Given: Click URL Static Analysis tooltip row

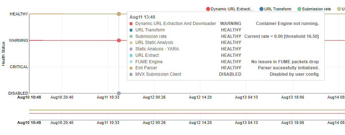Looking at the screenshot, I should click(x=224, y=42).
